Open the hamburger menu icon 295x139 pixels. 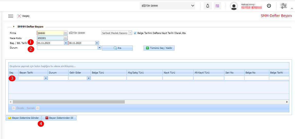[11, 16]
